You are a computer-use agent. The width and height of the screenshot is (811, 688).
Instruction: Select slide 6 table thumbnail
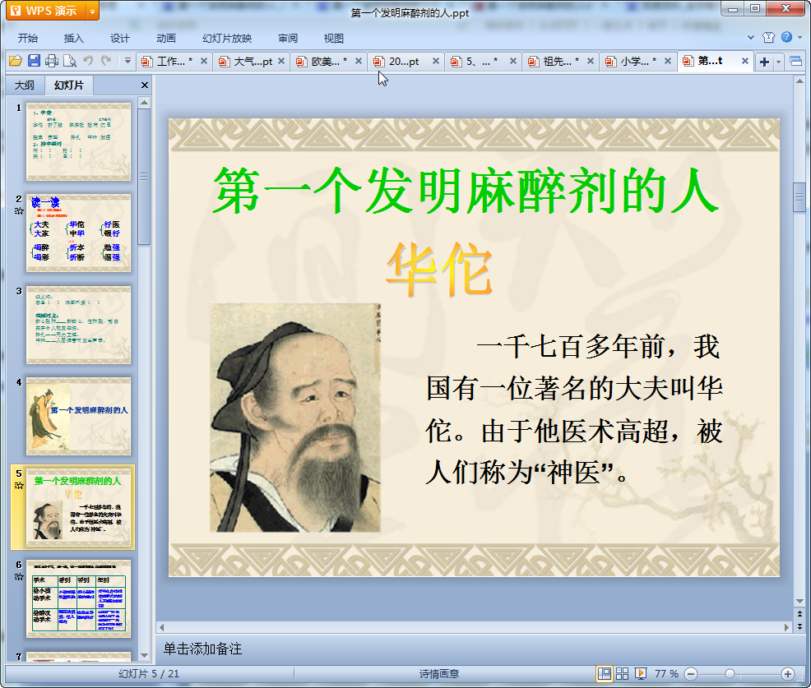coord(79,599)
